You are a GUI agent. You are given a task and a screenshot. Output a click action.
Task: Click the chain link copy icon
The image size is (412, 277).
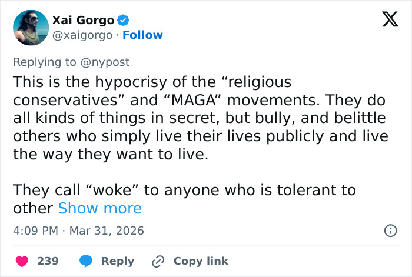point(158,261)
